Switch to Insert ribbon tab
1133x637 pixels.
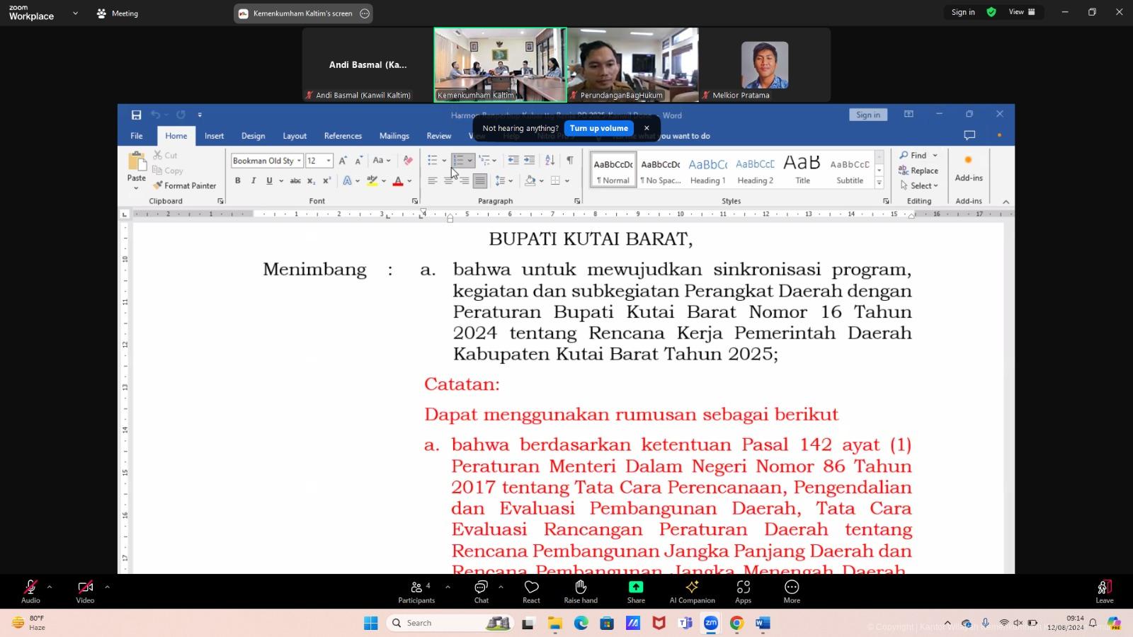tap(214, 136)
